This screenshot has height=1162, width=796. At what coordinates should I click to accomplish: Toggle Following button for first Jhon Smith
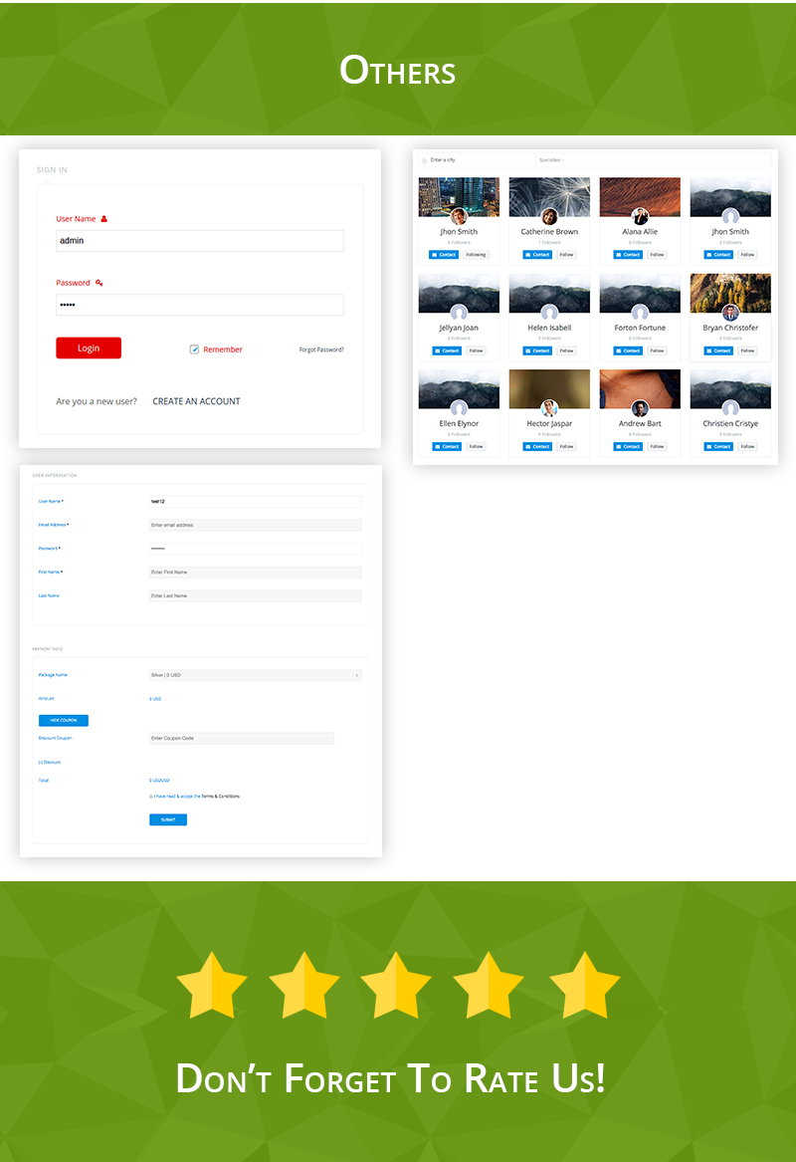tap(476, 255)
